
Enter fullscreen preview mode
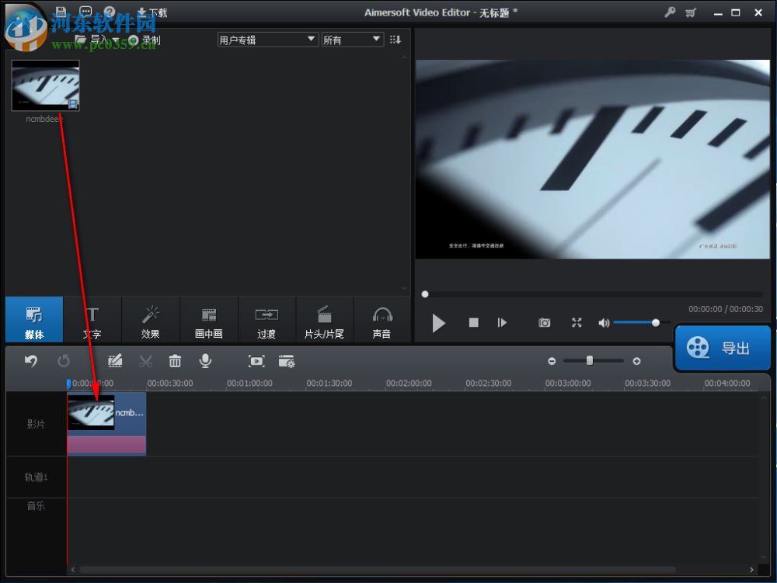coord(576,322)
